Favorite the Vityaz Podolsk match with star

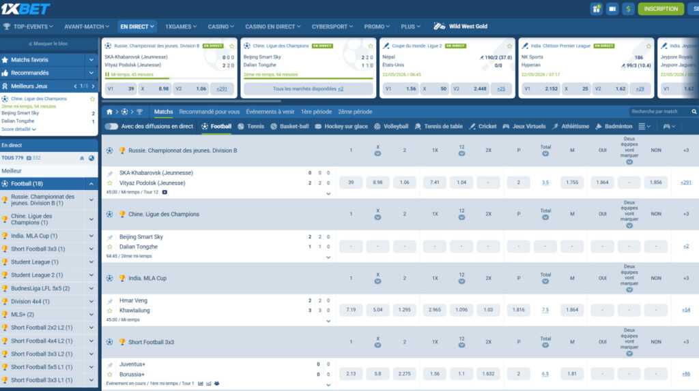(110, 183)
